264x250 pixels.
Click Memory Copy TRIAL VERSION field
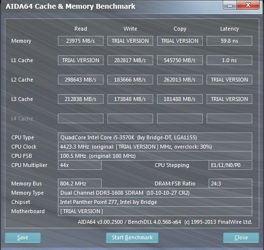pyautogui.click(x=180, y=41)
